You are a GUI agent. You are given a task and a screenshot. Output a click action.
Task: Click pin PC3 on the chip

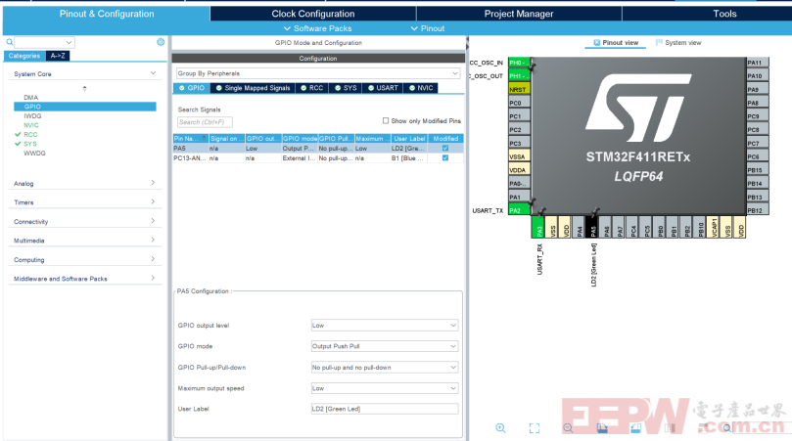coord(519,144)
